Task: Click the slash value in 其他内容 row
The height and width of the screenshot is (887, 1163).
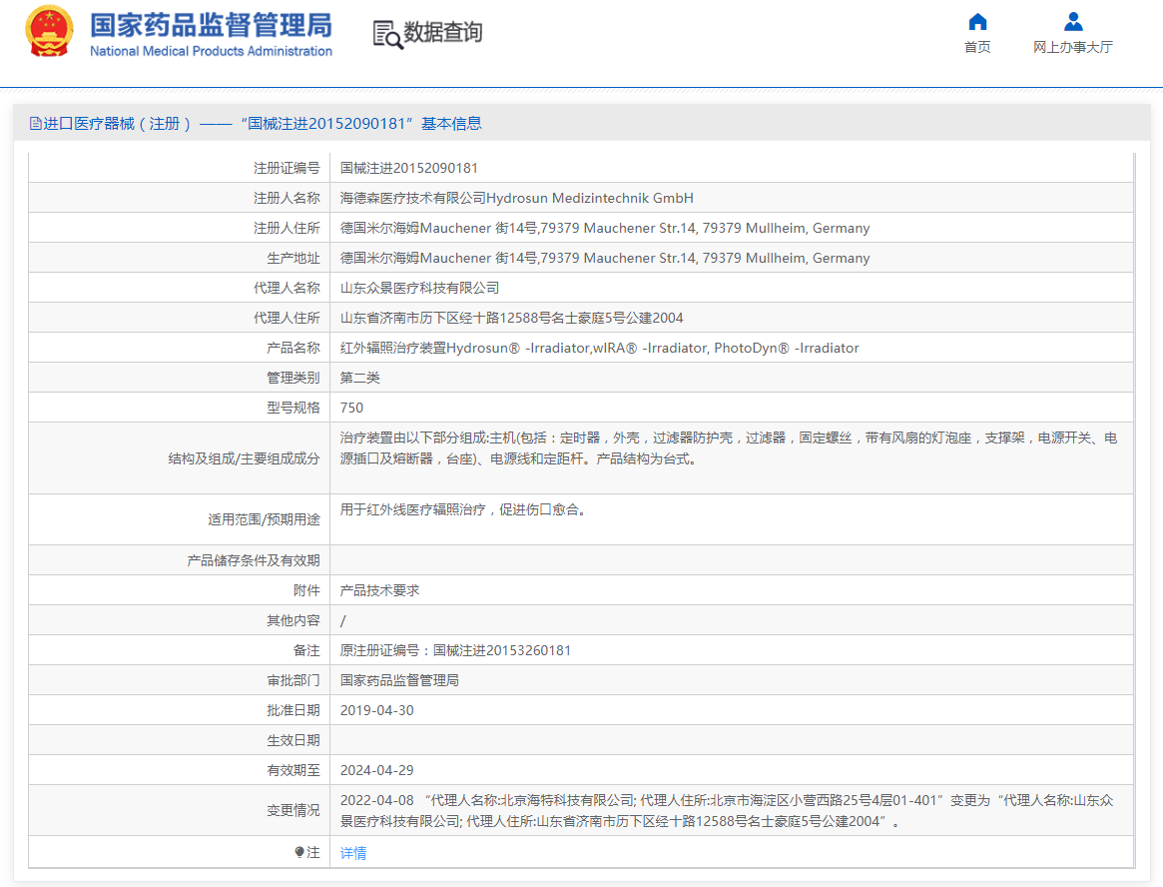Action: (342, 620)
